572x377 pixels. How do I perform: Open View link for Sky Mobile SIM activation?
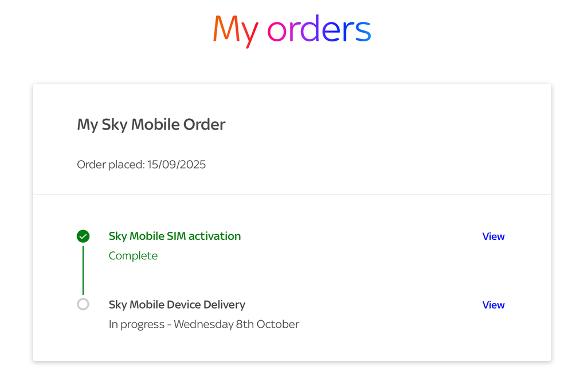coord(493,236)
